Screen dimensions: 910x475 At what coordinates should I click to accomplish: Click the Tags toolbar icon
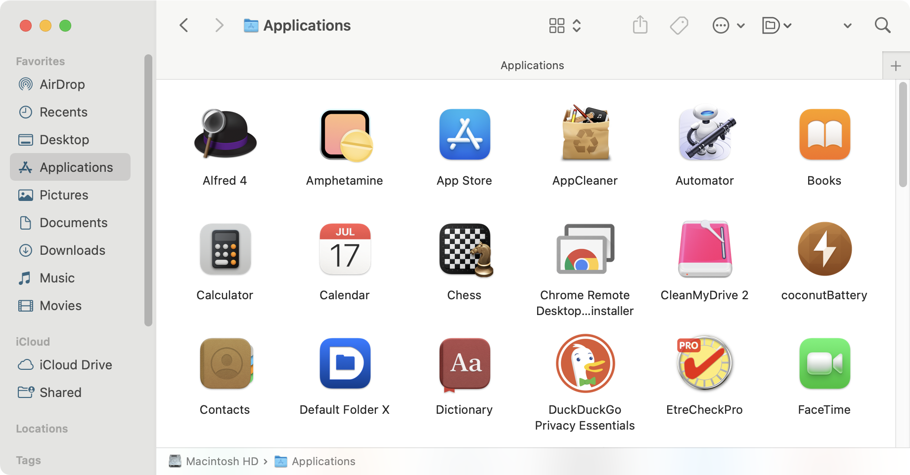click(679, 25)
